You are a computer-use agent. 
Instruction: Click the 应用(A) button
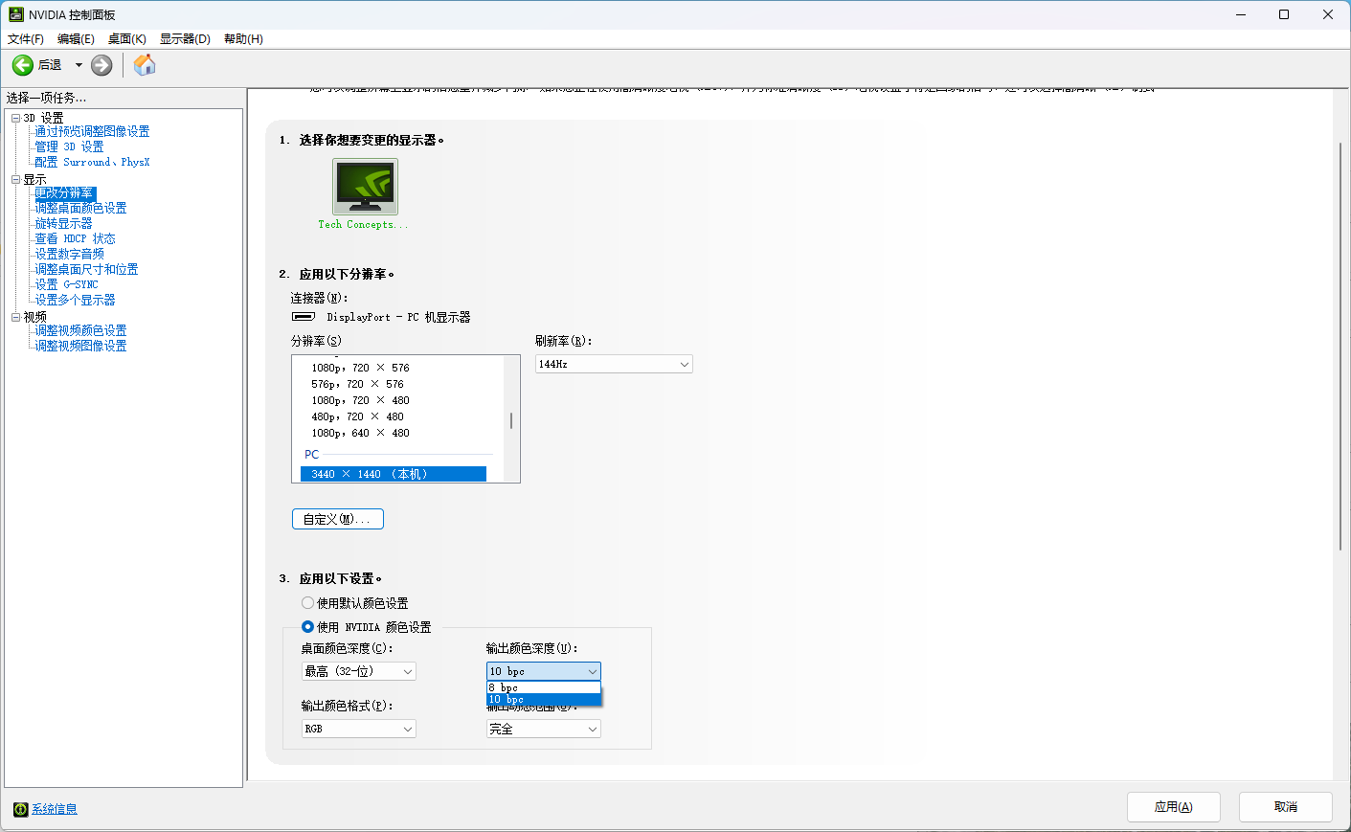tap(1173, 807)
